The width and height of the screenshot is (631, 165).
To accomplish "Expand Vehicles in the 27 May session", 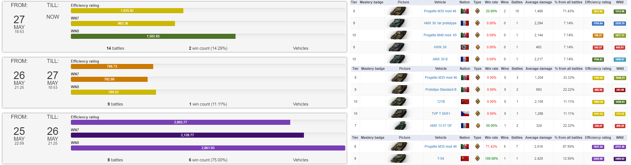I will [x=301, y=48].
